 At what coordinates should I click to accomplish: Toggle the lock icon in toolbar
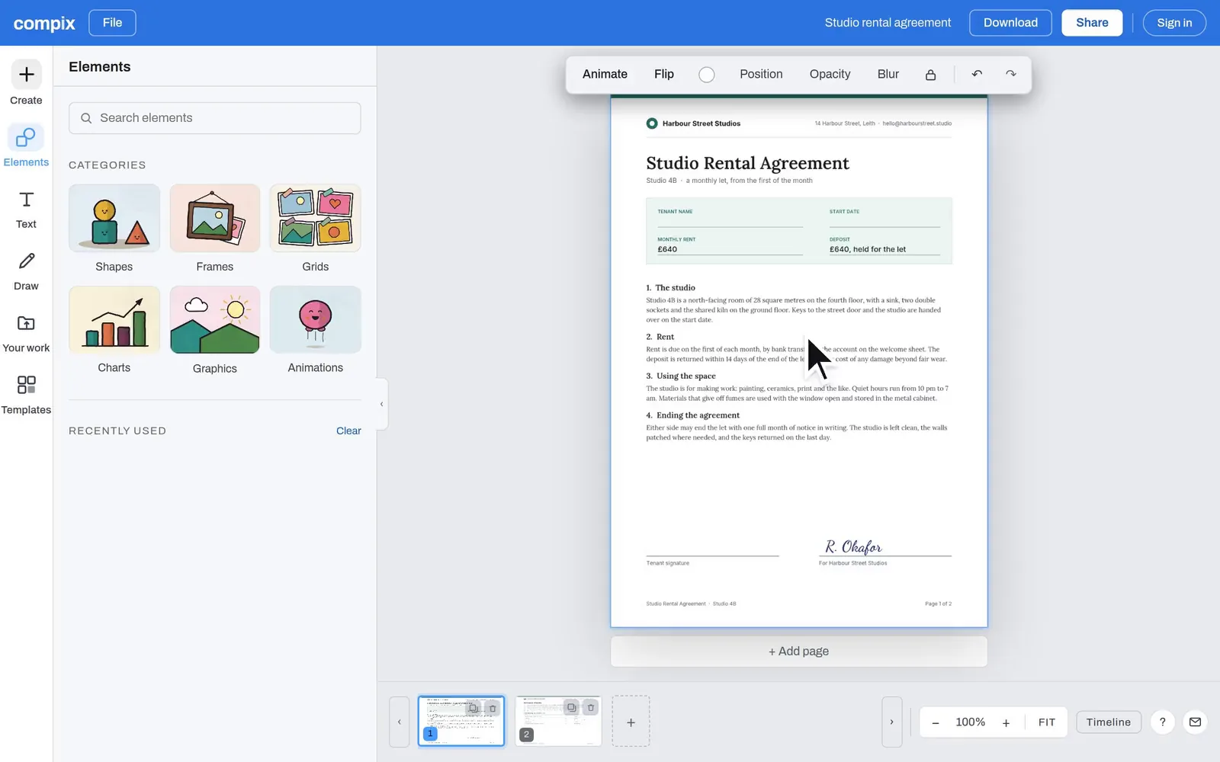point(930,75)
